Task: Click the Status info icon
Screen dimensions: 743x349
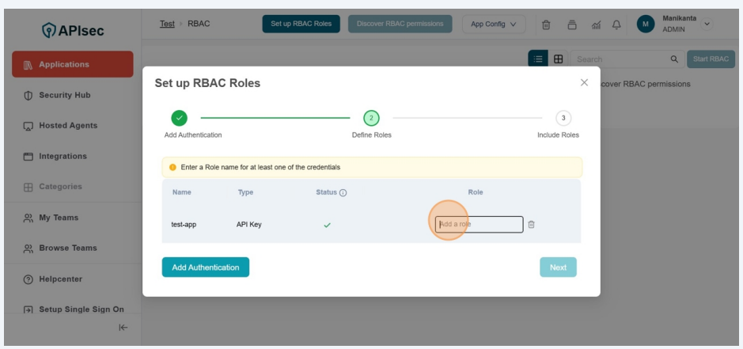Action: (x=343, y=193)
